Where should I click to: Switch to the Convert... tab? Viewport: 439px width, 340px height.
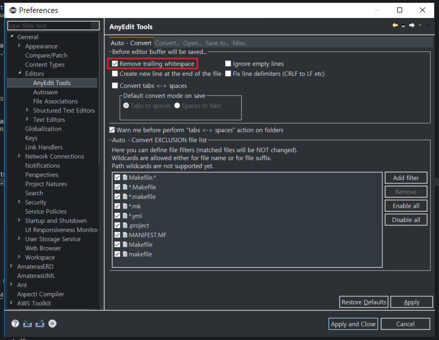click(167, 43)
